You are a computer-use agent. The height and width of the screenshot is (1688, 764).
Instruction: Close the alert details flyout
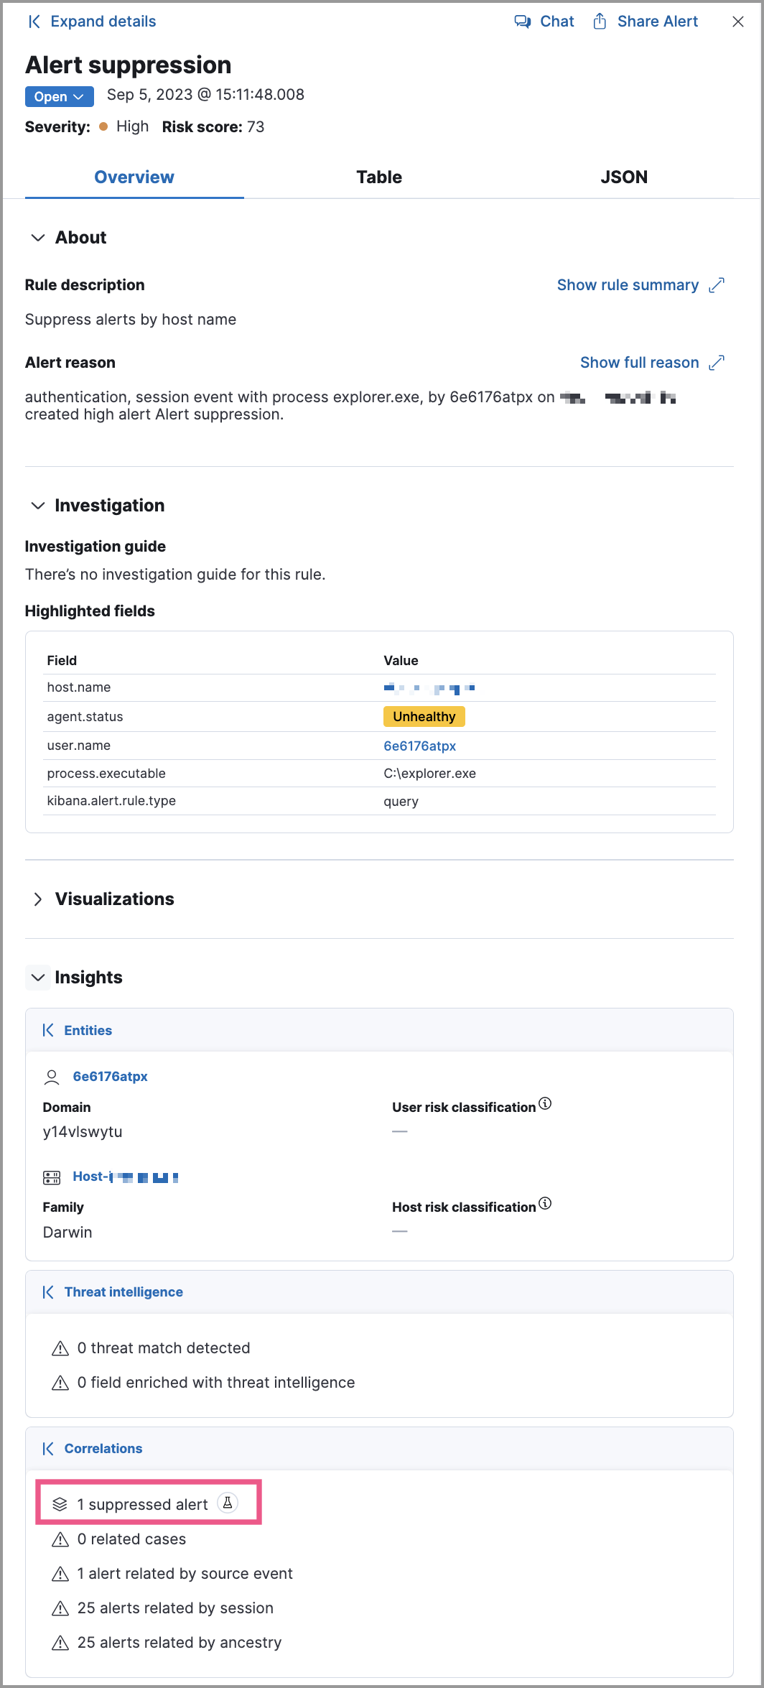click(x=737, y=22)
